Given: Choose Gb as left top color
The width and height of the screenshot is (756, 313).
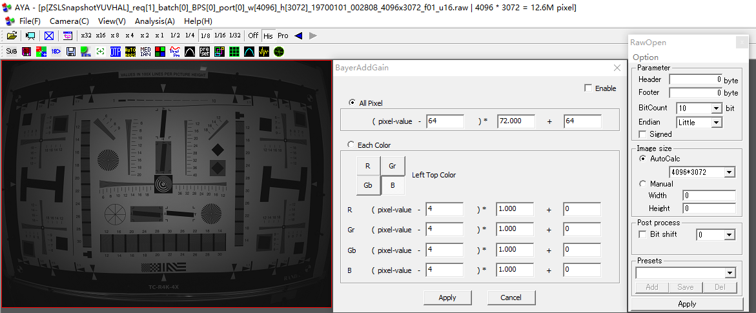Looking at the screenshot, I should pyautogui.click(x=368, y=186).
